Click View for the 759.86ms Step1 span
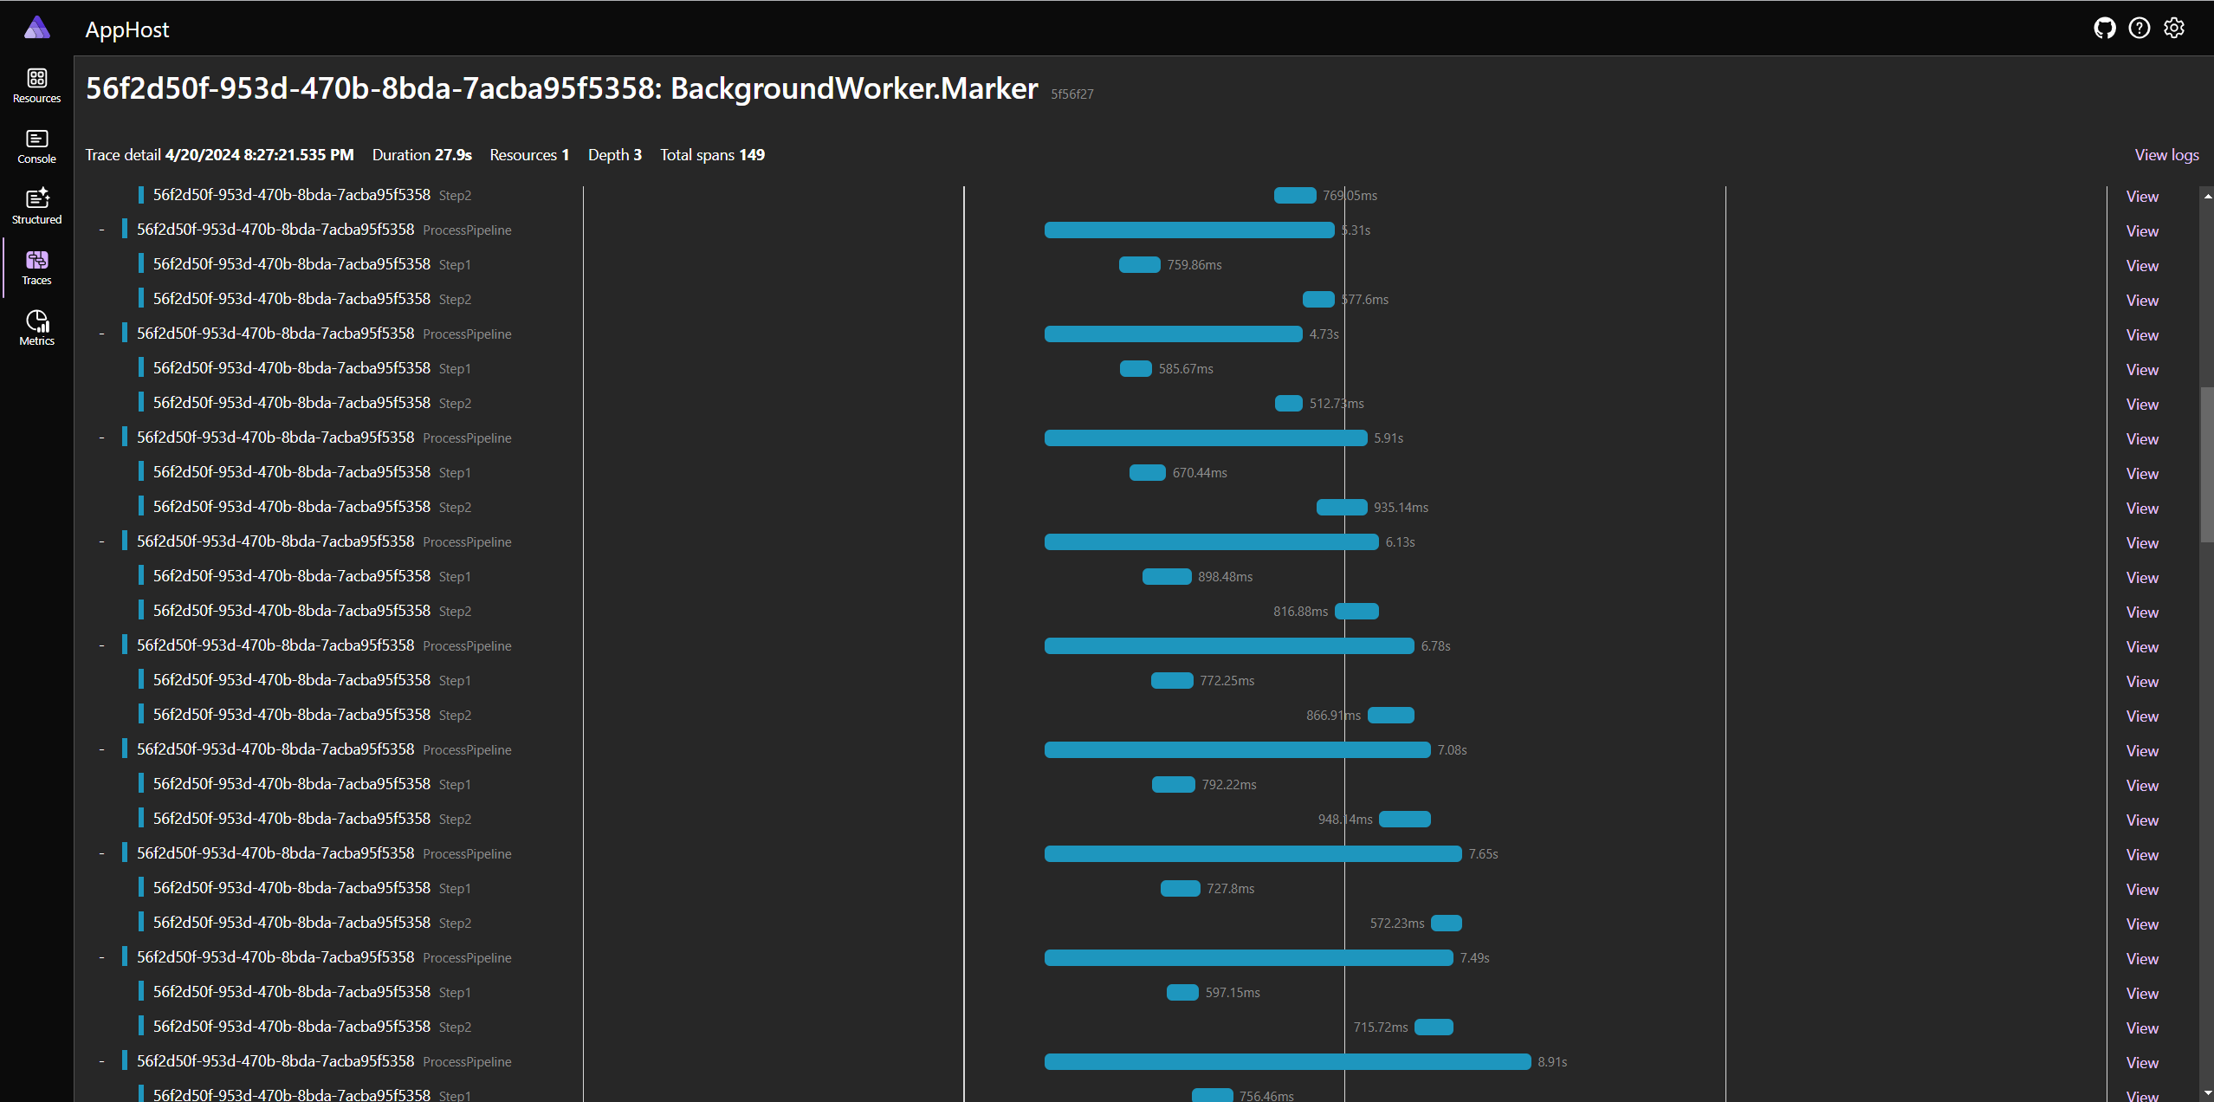This screenshot has height=1102, width=2214. (x=2142, y=266)
